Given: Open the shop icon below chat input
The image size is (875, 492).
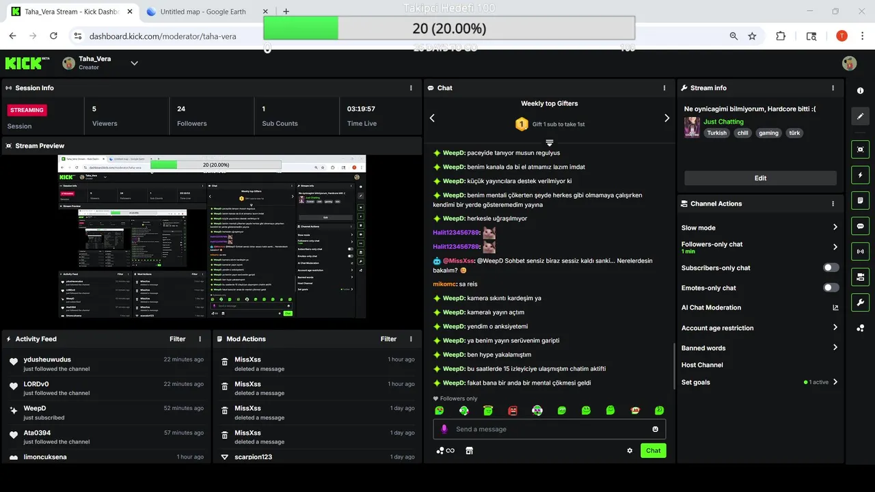Looking at the screenshot, I should (x=469, y=450).
